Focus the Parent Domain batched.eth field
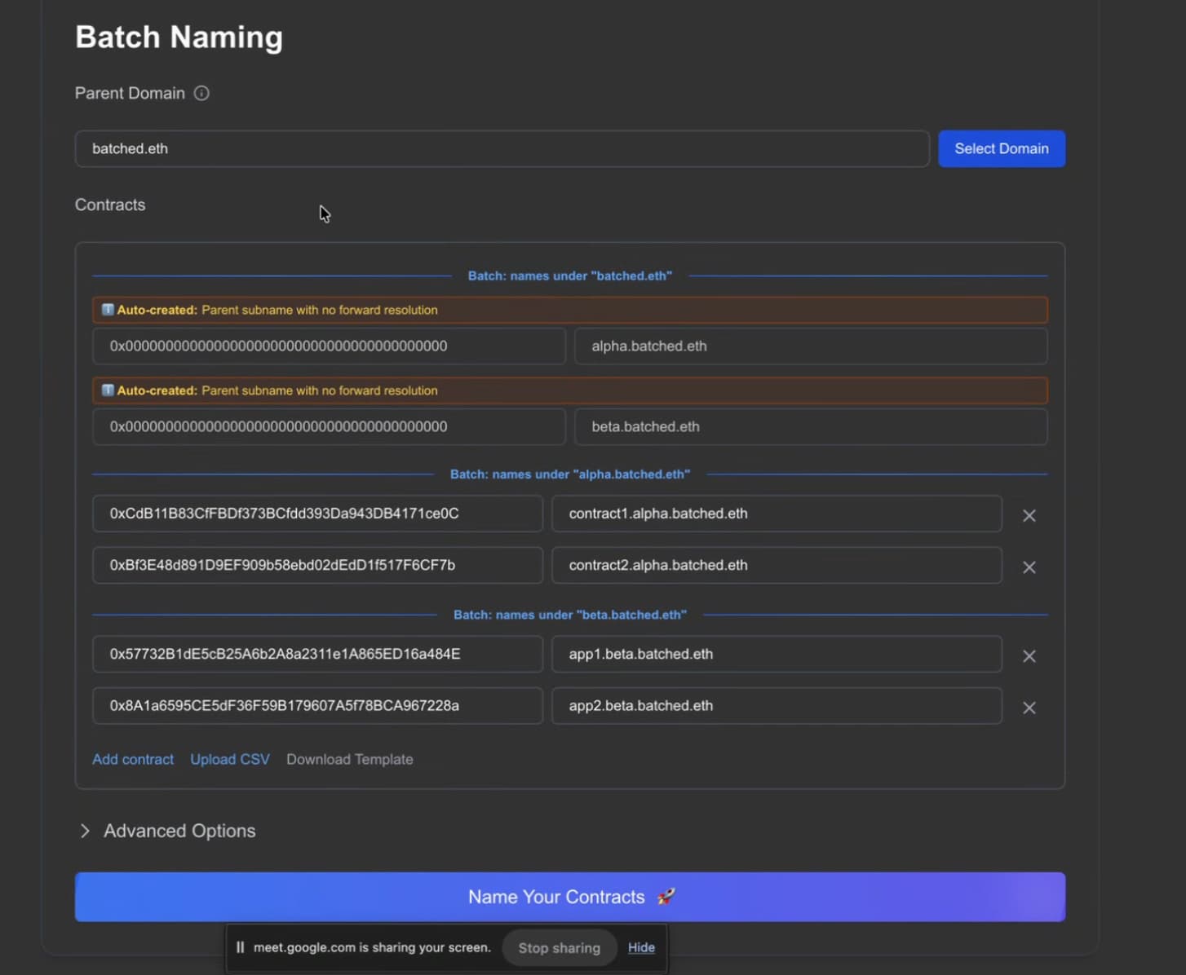Screen dimensions: 1186x975 pyautogui.click(x=502, y=149)
